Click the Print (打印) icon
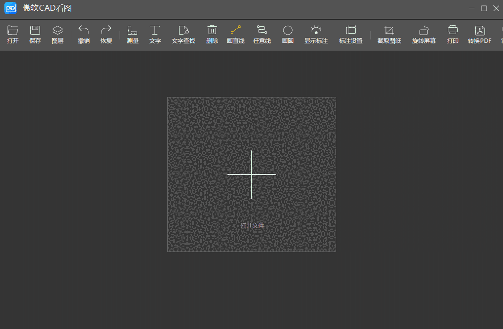The image size is (503, 329). click(x=453, y=31)
